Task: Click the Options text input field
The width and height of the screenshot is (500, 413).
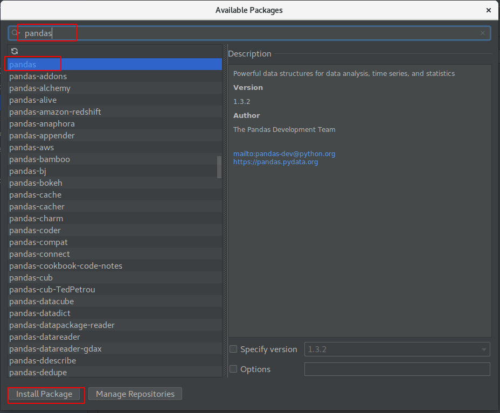Action: (397, 369)
